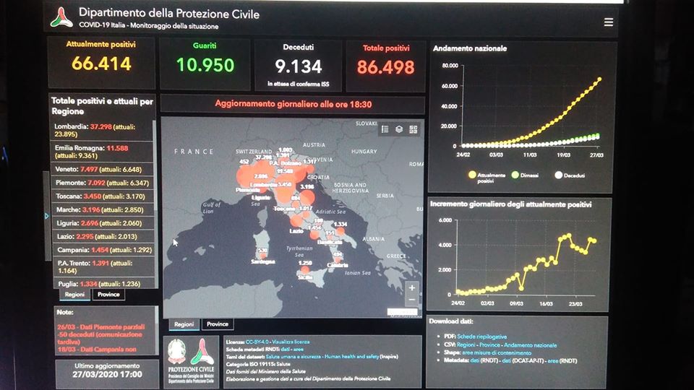
Task: Click the final point of Incremento giornaliero chart
Action: (594, 241)
